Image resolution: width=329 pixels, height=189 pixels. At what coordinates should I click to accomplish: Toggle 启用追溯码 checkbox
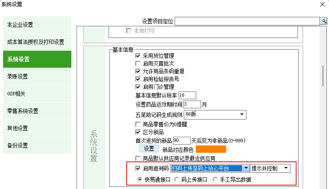tap(138, 168)
